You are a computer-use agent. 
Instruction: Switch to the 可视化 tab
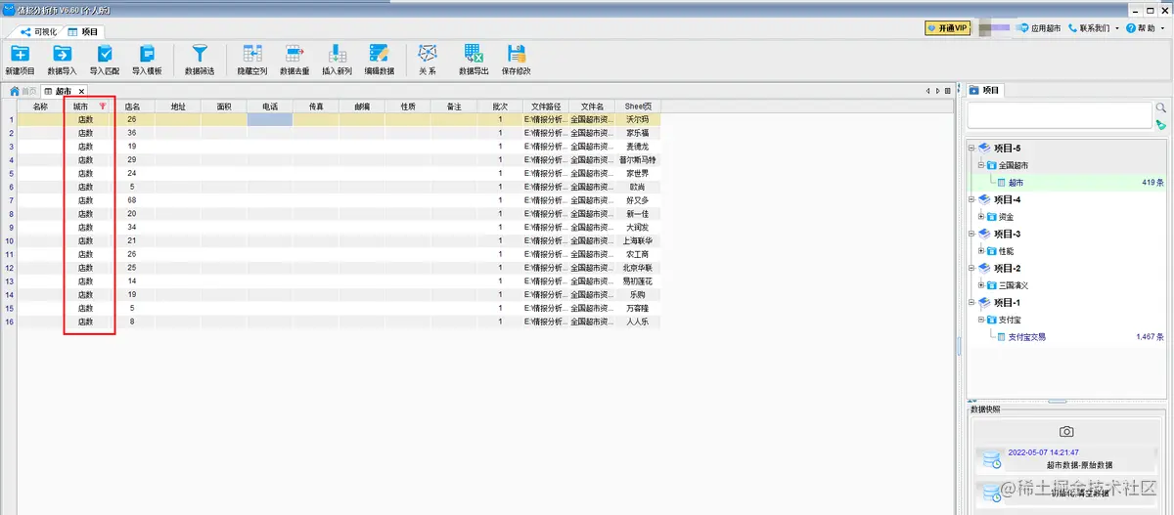click(37, 32)
